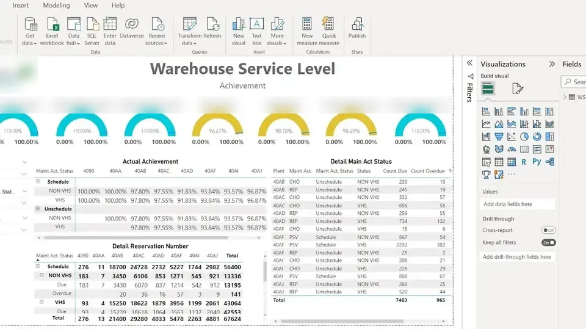This screenshot has height=329, width=586.
Task: Select the donut chart visual
Action: pos(537,137)
